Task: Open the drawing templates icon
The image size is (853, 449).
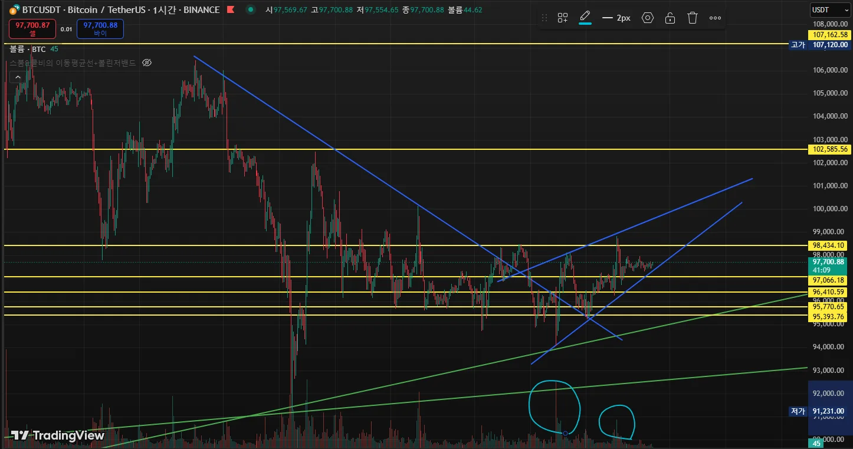Action: click(563, 18)
